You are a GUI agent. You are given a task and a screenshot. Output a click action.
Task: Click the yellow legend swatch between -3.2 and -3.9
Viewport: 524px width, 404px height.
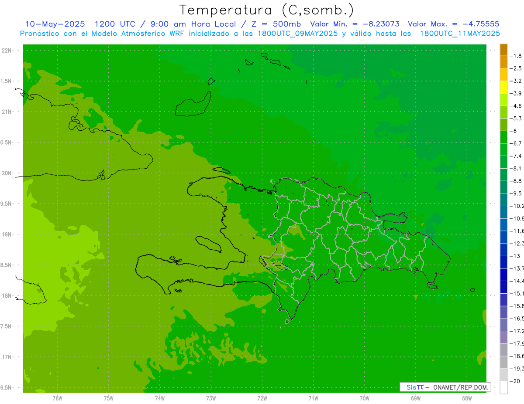pos(503,87)
